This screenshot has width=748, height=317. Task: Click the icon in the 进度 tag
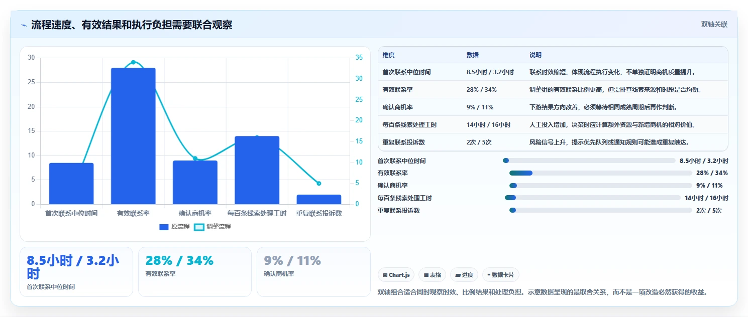[458, 275]
